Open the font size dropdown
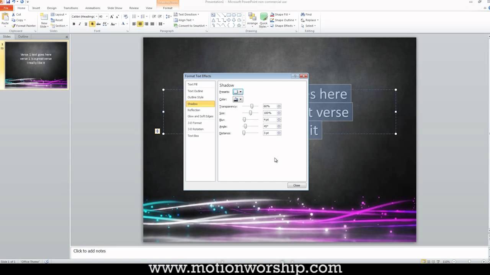The image size is (490, 275). [106, 16]
